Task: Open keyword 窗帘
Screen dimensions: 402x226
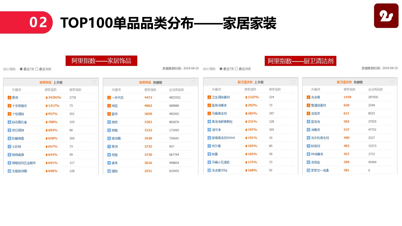Action: tap(115, 114)
